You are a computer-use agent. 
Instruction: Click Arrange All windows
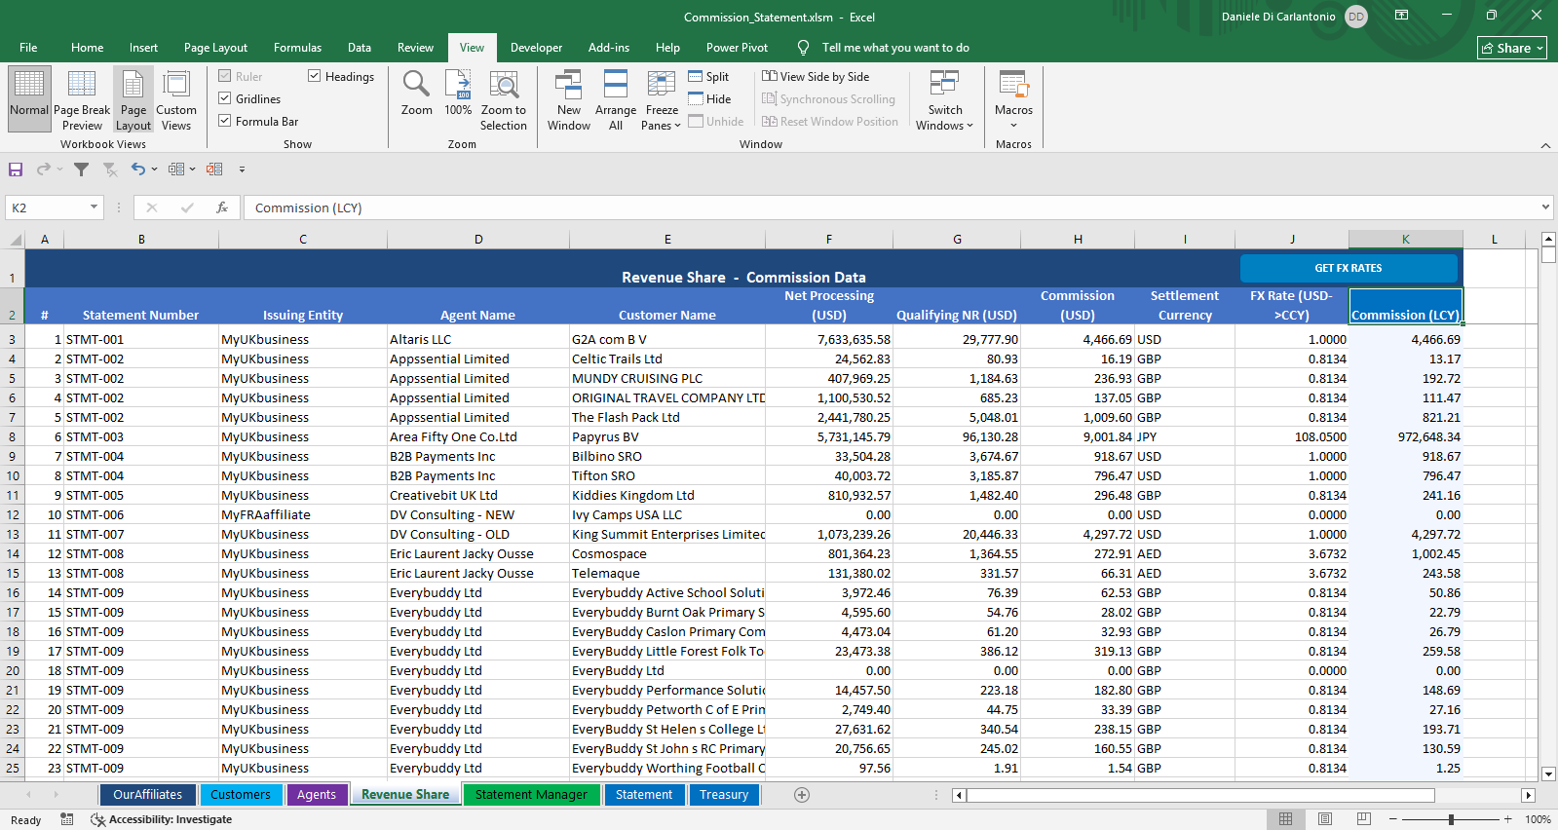(x=616, y=98)
